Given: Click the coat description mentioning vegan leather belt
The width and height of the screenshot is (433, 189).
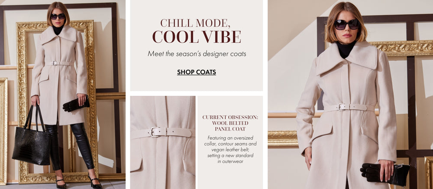Looking at the screenshot, I should pyautogui.click(x=230, y=149).
